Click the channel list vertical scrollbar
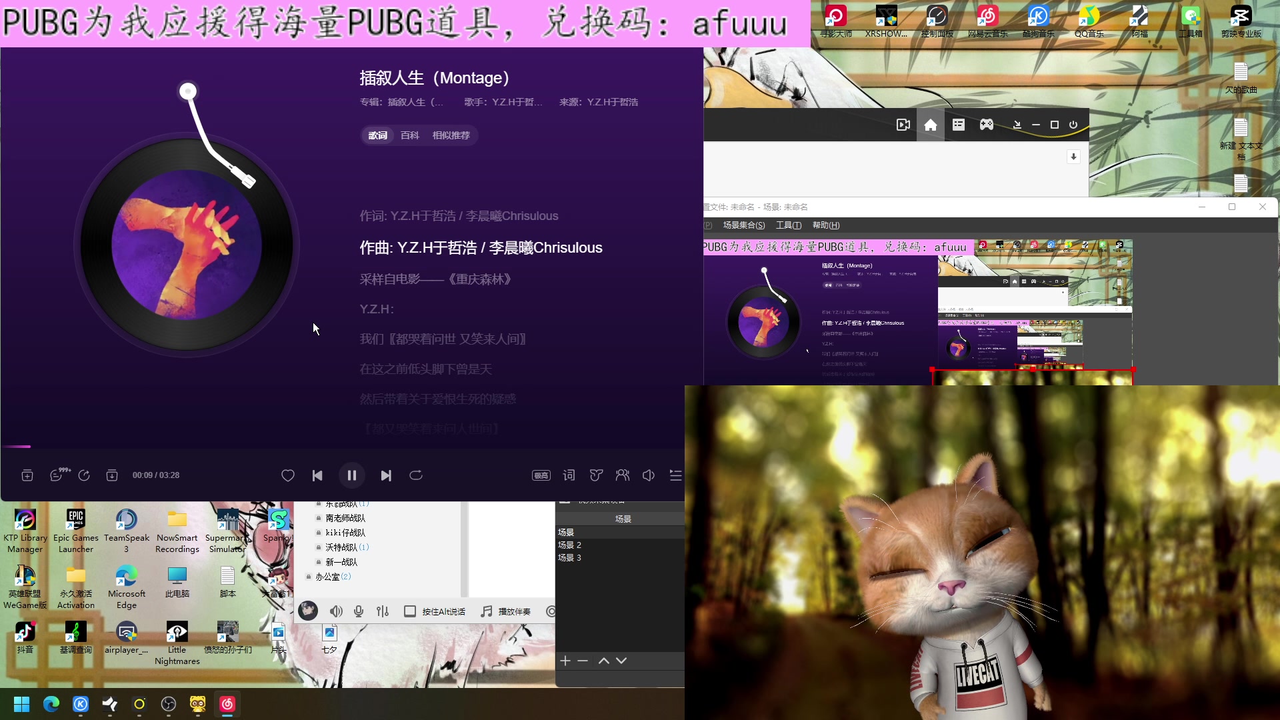 click(x=464, y=550)
